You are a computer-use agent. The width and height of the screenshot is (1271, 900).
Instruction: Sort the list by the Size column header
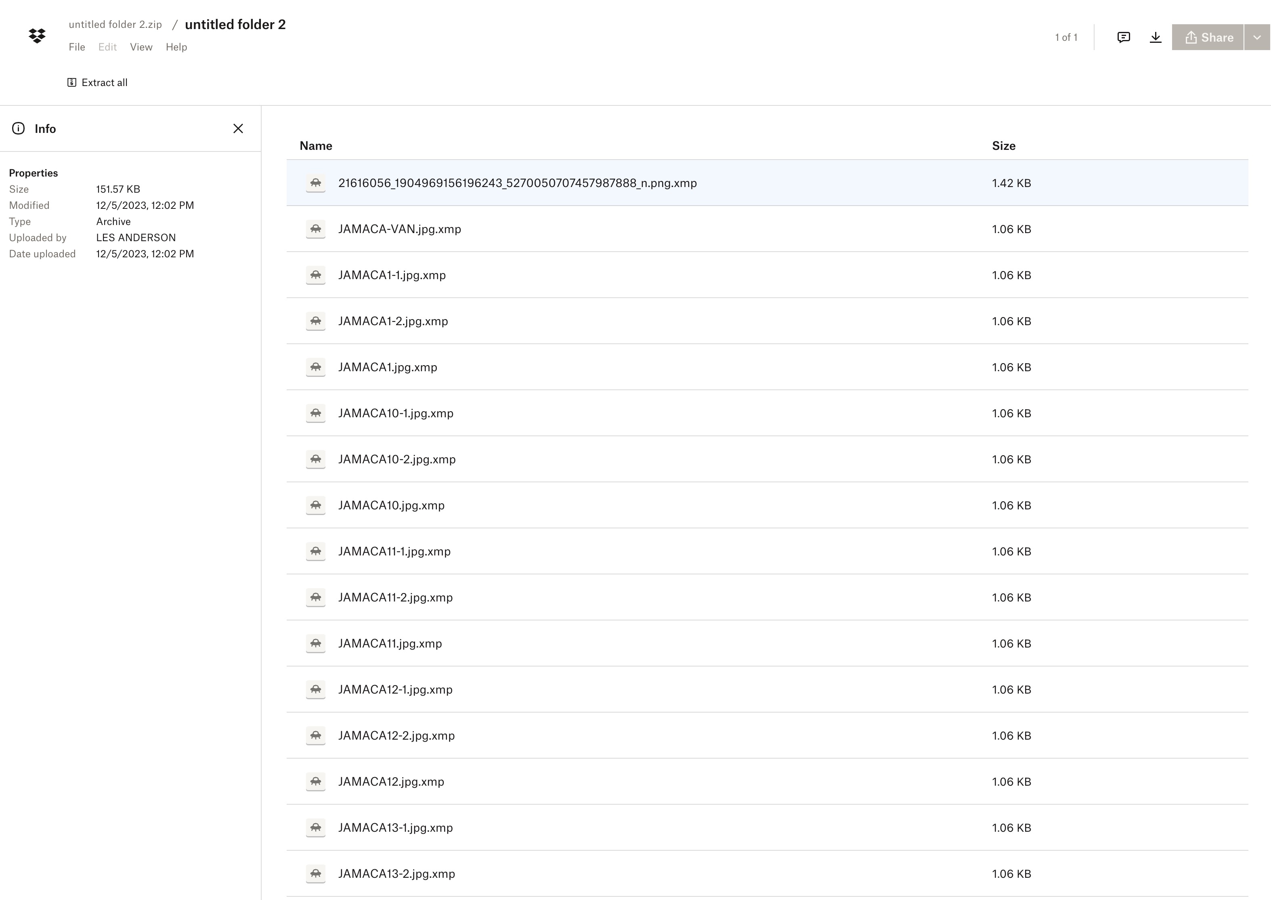(1003, 146)
